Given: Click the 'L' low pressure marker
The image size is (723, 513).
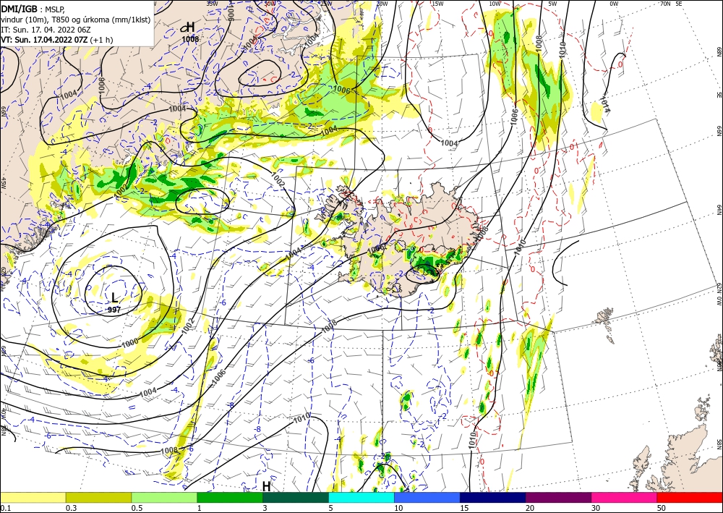Looking at the screenshot, I should click(115, 297).
